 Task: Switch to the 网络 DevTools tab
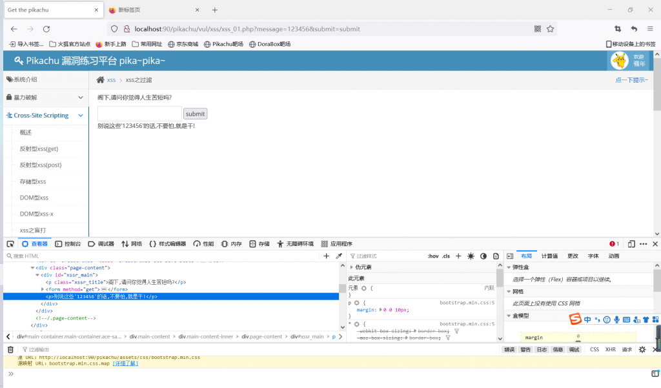[x=132, y=244]
